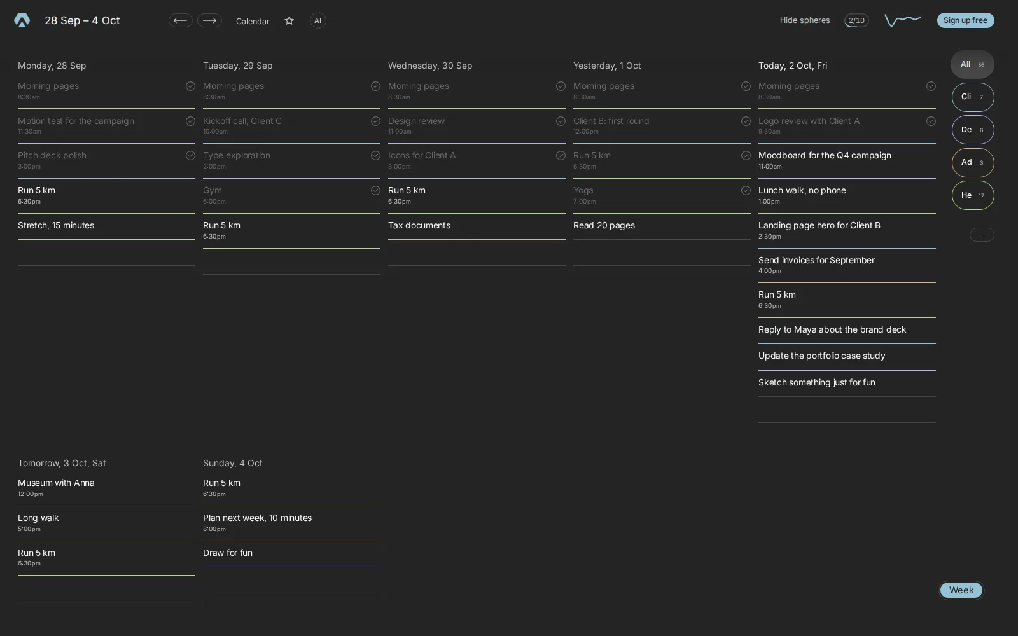This screenshot has height=636, width=1018.
Task: Uncheck Design review checkmark
Action: coord(561,121)
